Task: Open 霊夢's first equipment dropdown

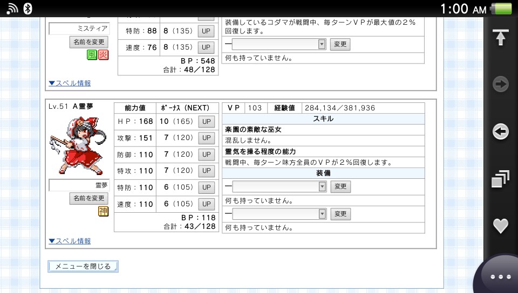Action: pyautogui.click(x=280, y=186)
